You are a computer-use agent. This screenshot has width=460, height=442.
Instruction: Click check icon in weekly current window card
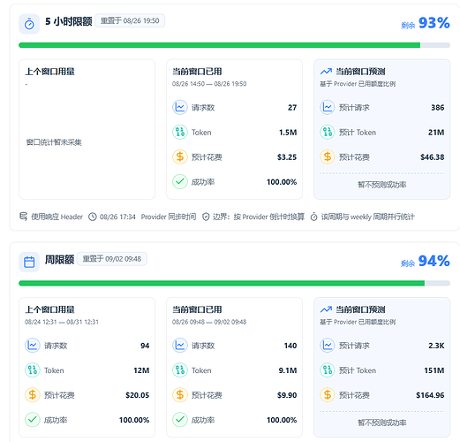tap(180, 420)
